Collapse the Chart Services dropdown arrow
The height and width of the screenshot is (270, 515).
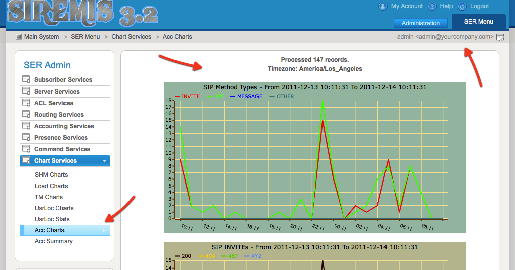point(104,161)
